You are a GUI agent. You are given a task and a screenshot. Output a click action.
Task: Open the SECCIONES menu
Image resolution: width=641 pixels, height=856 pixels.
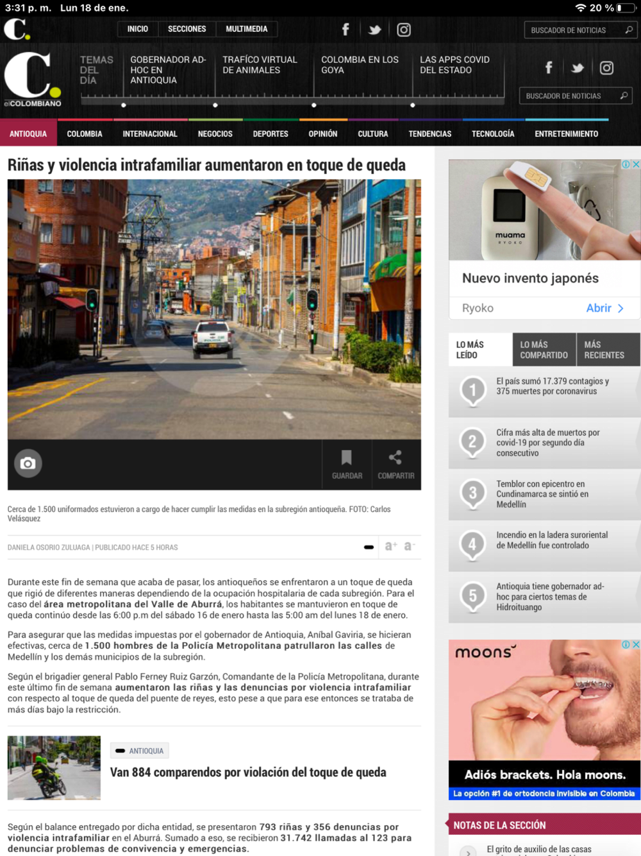187,29
